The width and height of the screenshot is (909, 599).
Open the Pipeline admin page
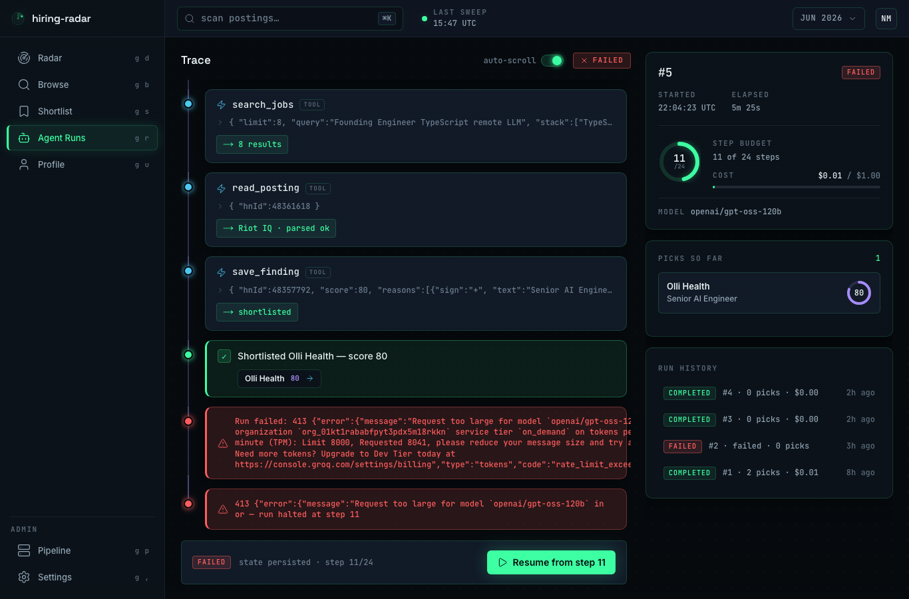pos(83,550)
